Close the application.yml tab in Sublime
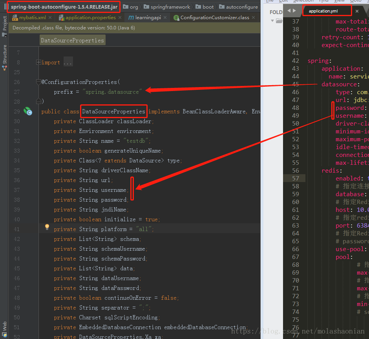The width and height of the screenshot is (369, 339). 357,11
